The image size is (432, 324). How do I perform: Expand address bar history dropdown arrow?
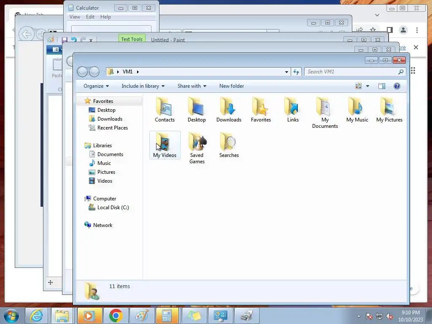point(286,72)
